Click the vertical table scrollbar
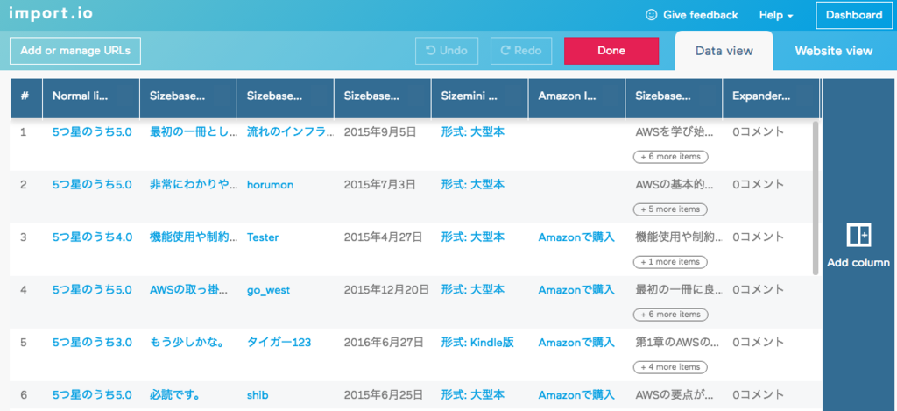Image resolution: width=897 pixels, height=411 pixels. (816, 197)
